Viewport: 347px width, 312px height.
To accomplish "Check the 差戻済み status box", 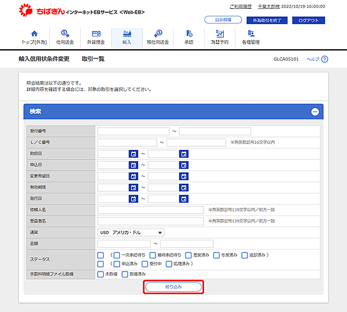I will pos(189,255).
